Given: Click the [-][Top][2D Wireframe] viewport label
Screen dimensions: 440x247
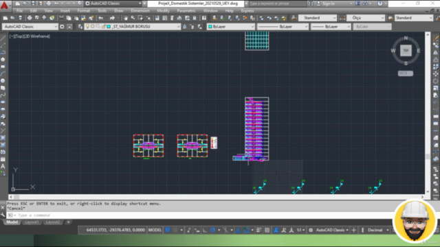Looking at the screenshot, I should (x=30, y=36).
